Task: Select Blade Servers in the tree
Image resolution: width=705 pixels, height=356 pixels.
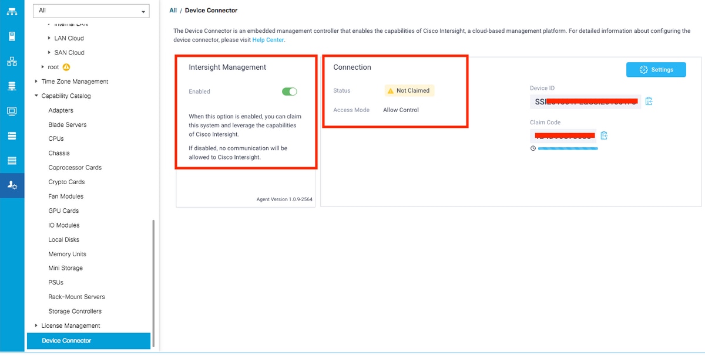Action: click(68, 125)
